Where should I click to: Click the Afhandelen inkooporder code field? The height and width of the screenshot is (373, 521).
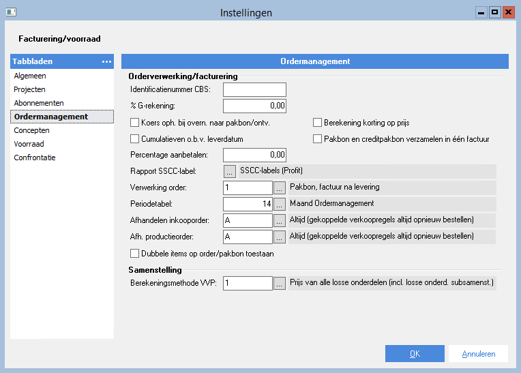(248, 220)
